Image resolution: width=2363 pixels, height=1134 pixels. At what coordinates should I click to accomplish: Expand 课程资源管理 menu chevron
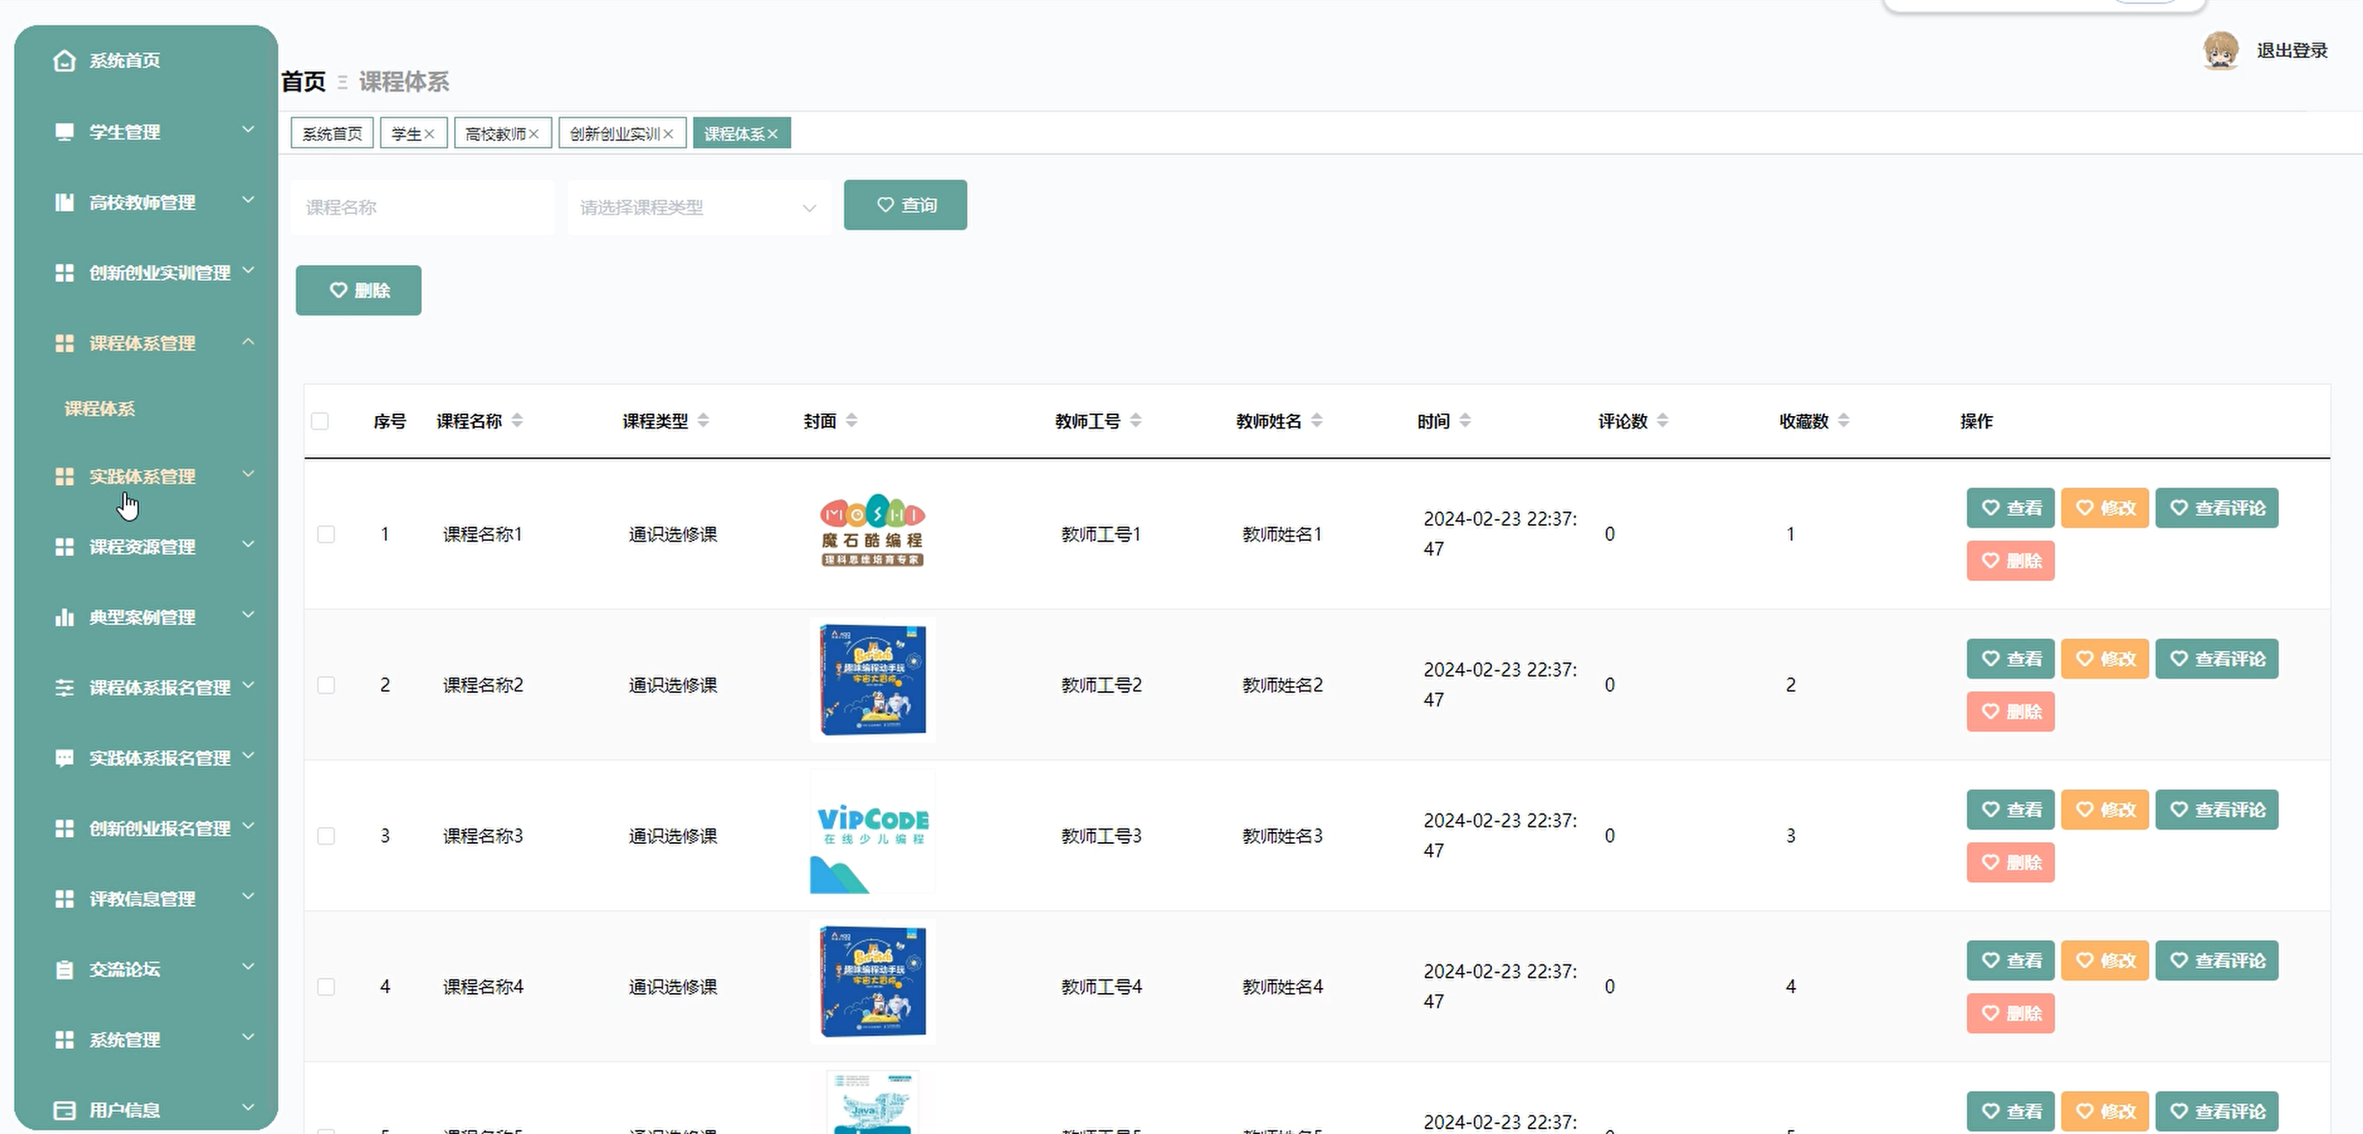pyautogui.click(x=248, y=544)
